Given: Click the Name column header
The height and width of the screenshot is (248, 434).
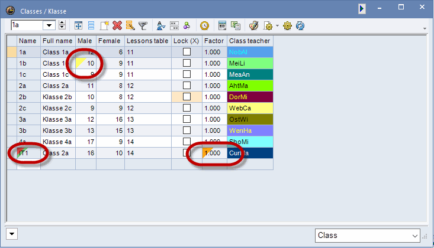Looking at the screenshot, I should (28, 41).
